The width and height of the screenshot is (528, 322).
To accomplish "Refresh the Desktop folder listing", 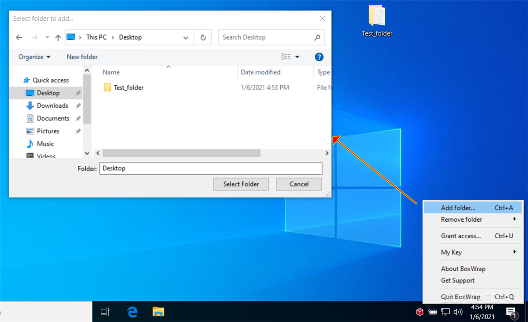I will click(203, 37).
